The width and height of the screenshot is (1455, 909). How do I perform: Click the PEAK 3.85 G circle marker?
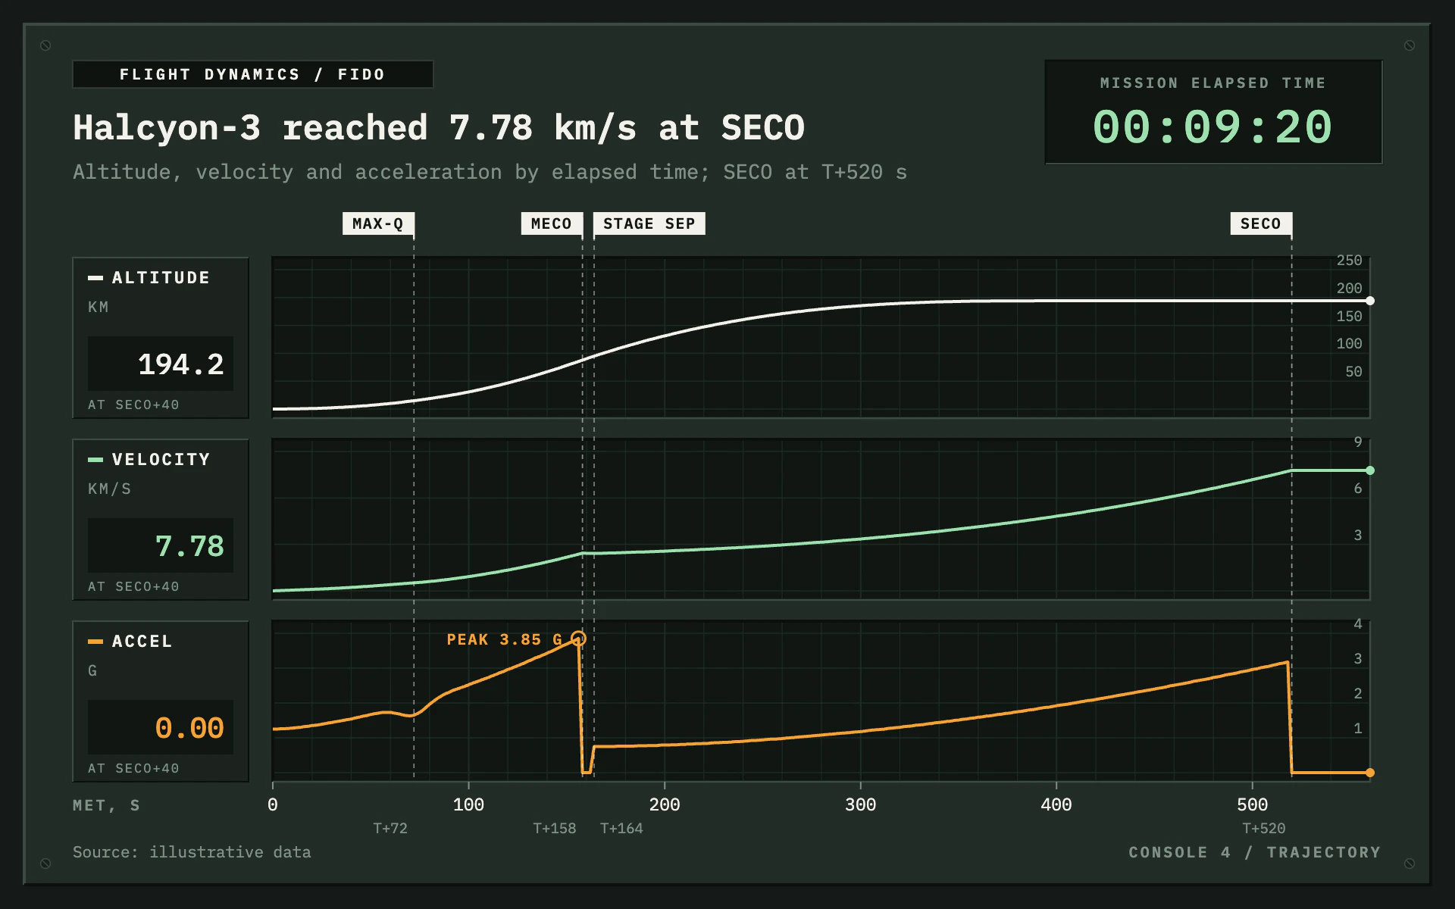tap(578, 639)
